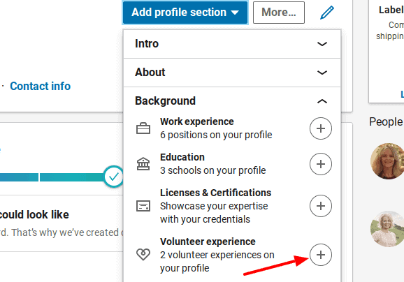Open the second suggested person's photo
404x282 pixels.
tap(387, 229)
